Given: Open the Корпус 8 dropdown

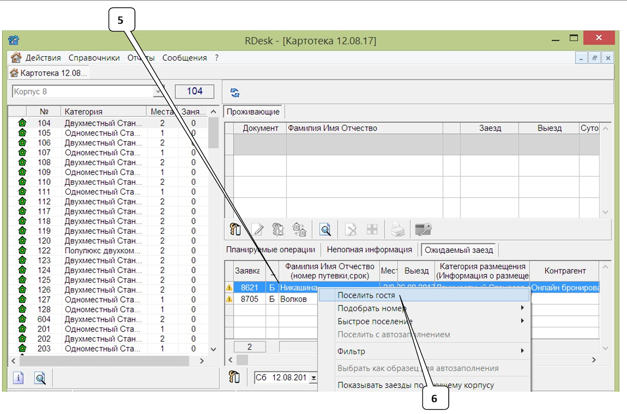Looking at the screenshot, I should click(x=158, y=92).
